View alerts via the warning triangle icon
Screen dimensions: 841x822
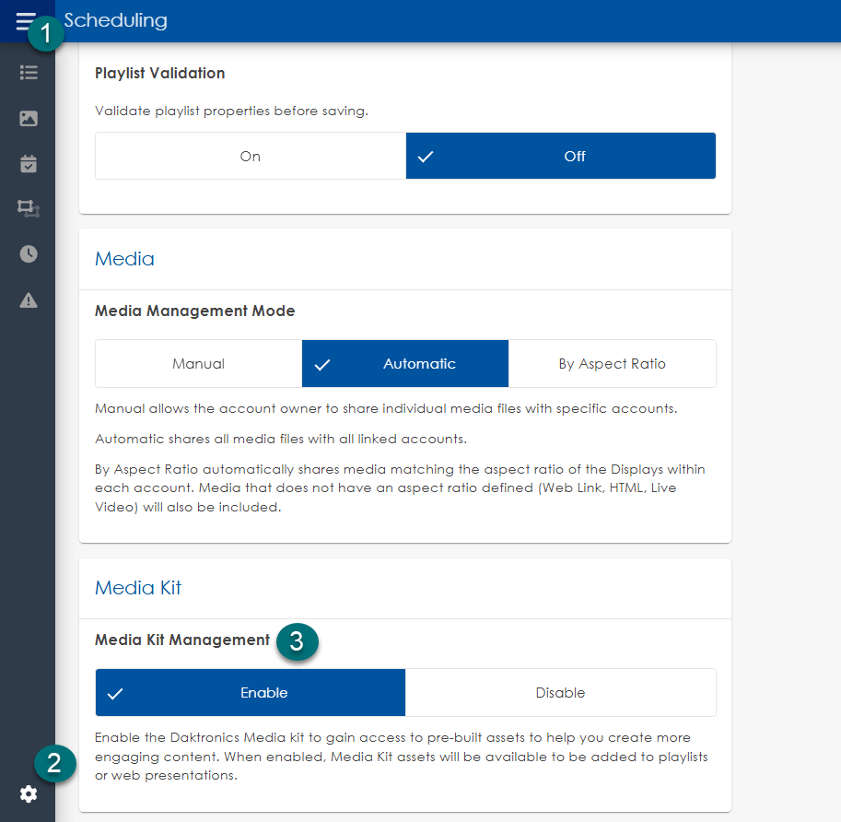click(x=29, y=299)
